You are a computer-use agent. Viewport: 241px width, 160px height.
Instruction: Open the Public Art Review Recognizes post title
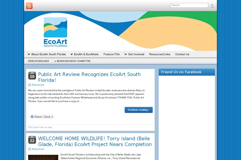[90, 77]
